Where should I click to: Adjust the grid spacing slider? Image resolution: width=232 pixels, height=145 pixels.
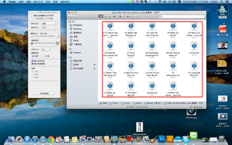click(x=43, y=43)
